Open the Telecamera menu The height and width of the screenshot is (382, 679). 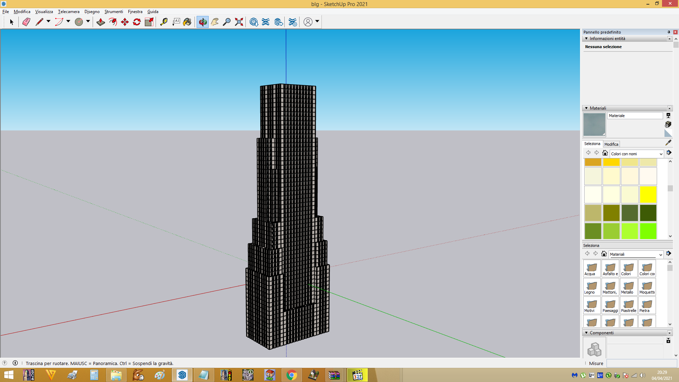pos(69,12)
